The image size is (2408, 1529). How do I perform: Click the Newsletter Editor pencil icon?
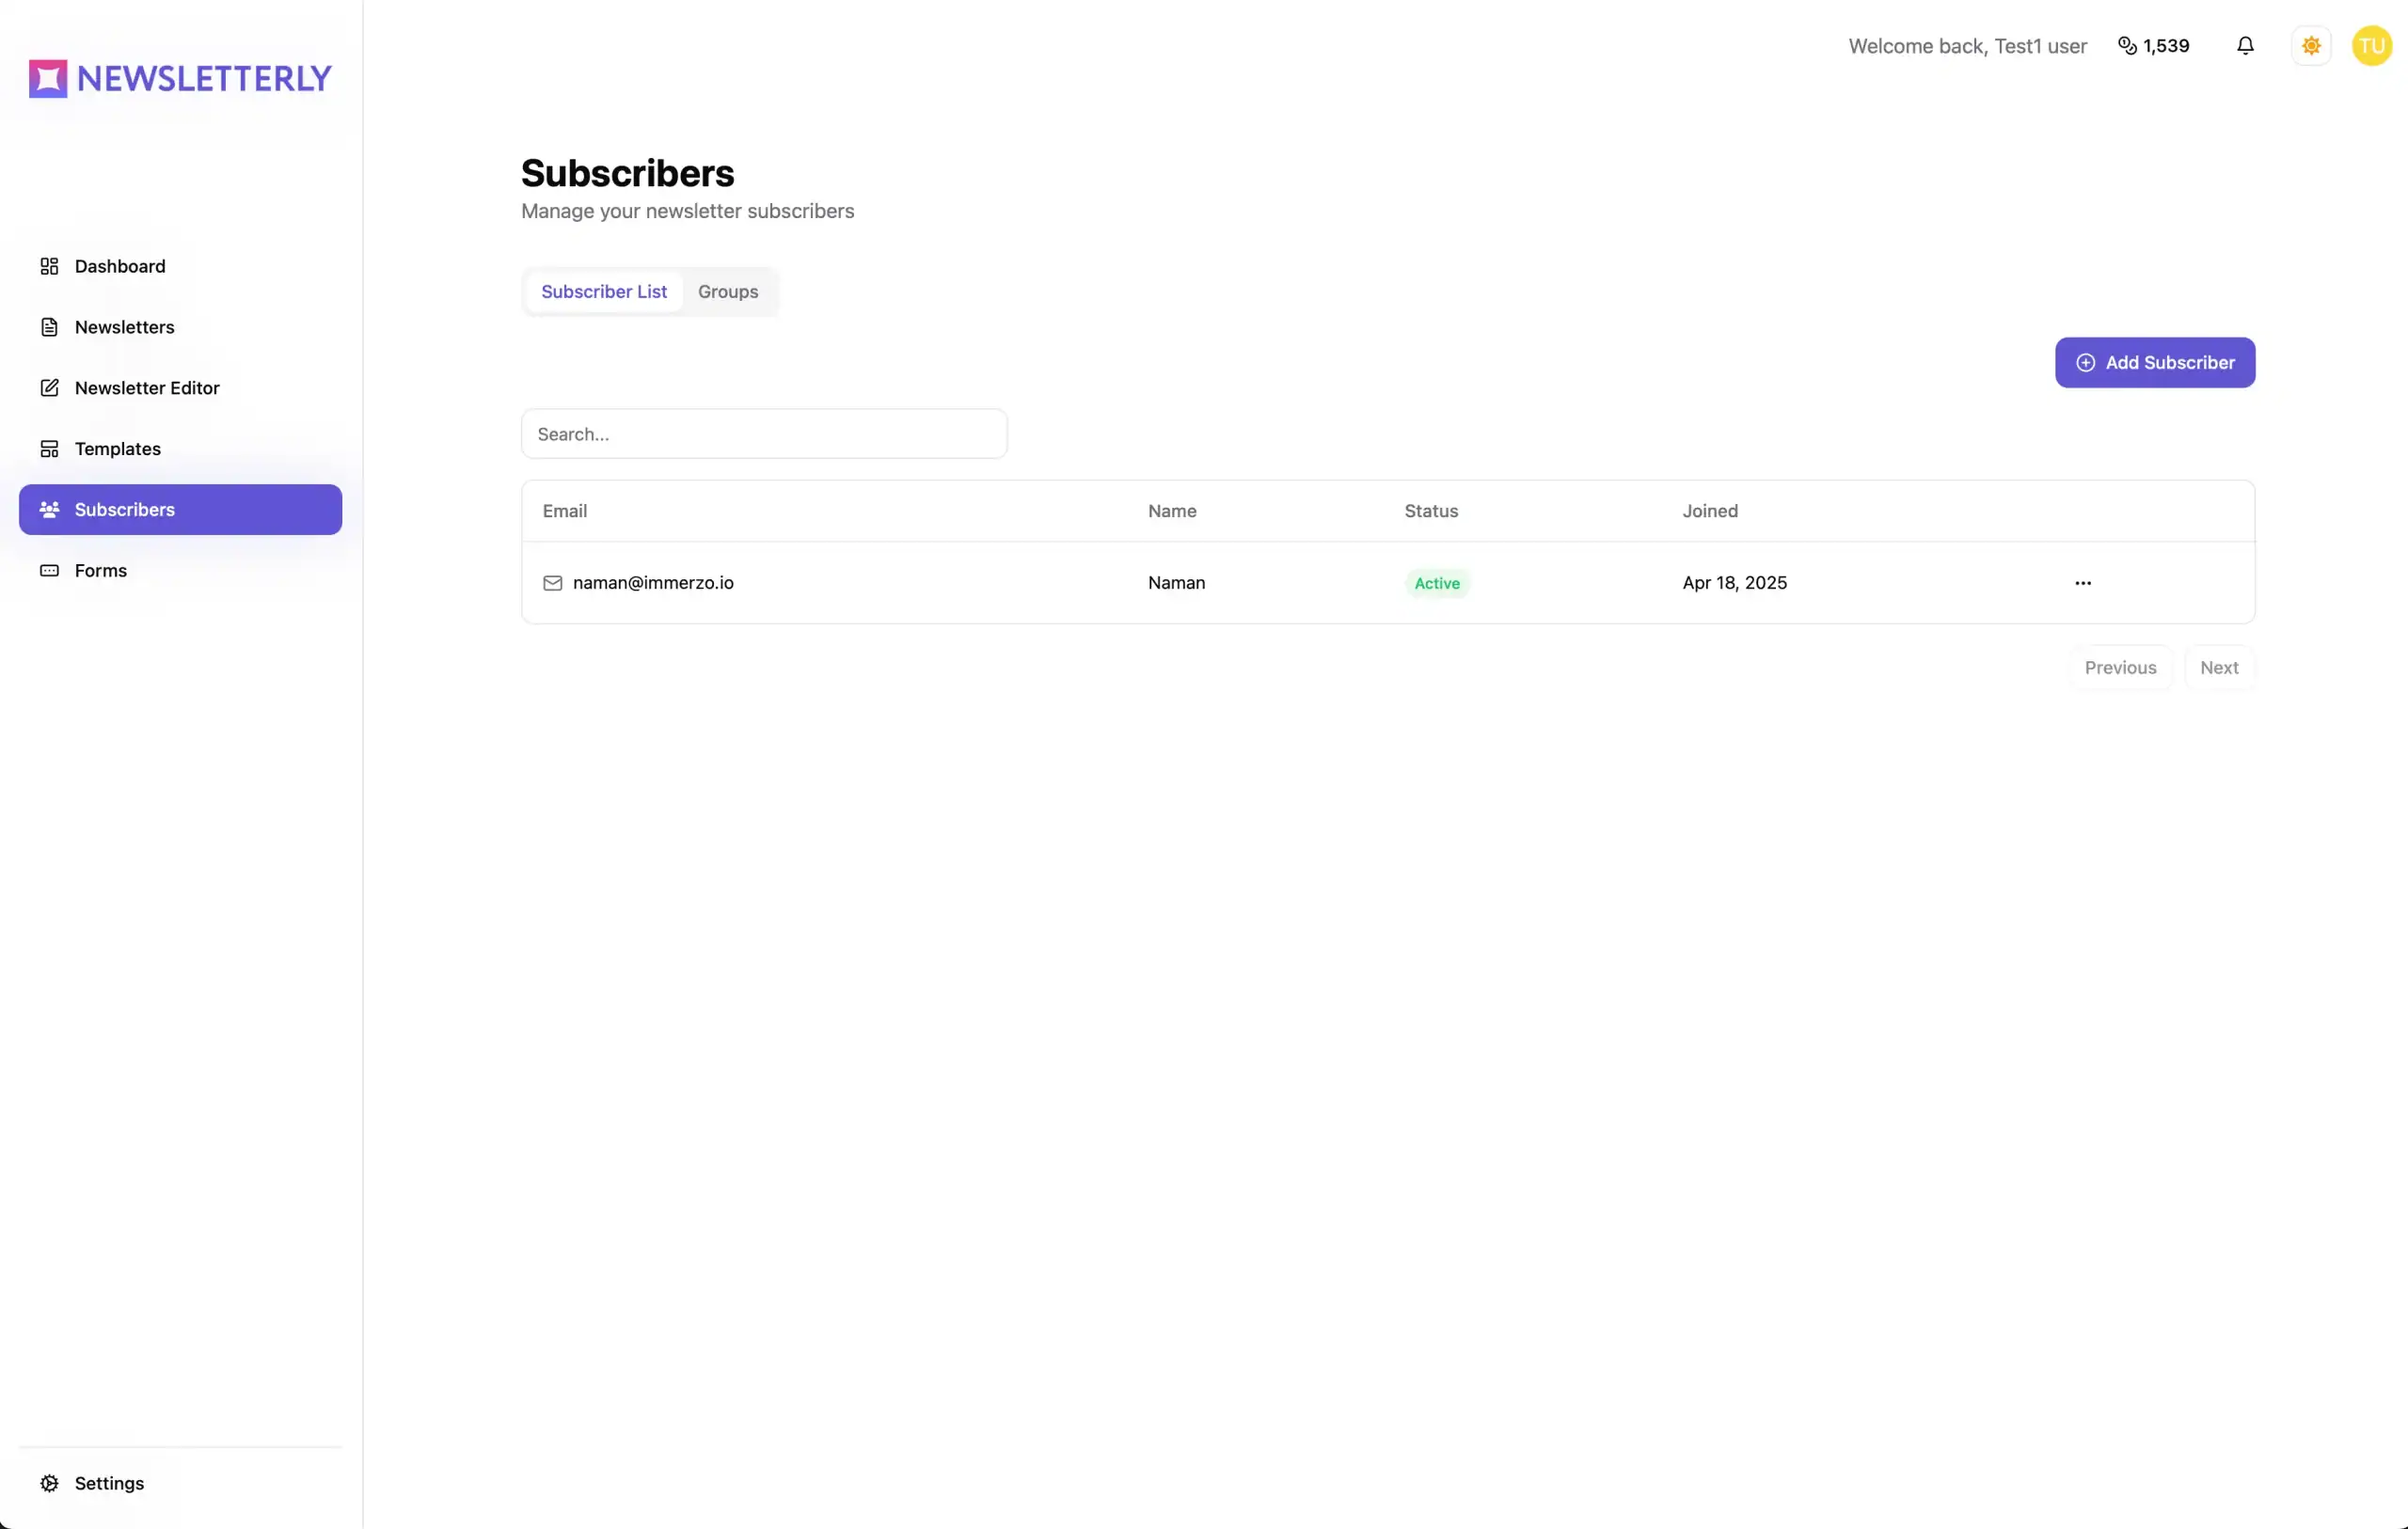pos(49,388)
